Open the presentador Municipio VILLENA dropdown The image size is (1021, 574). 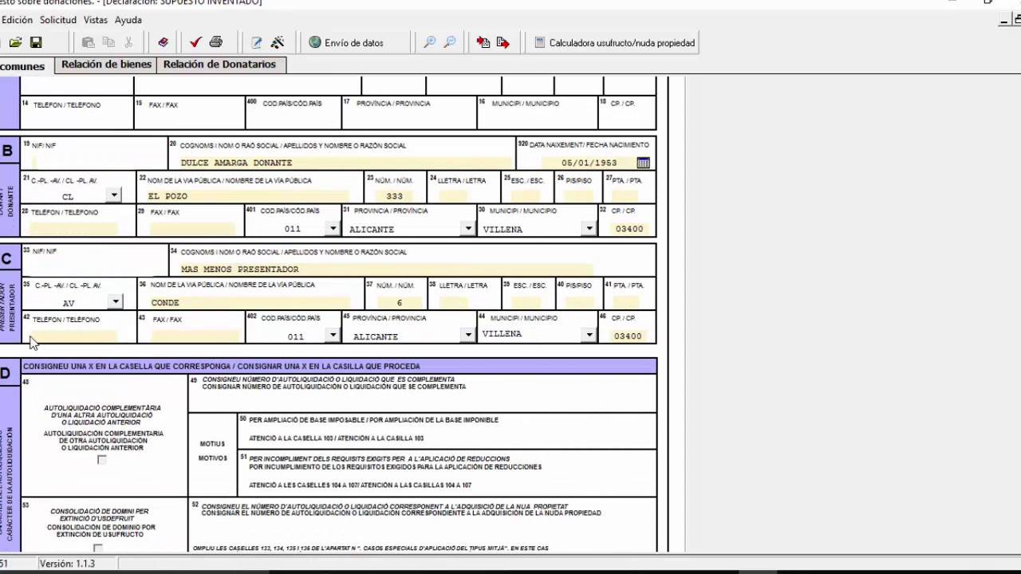click(x=589, y=335)
